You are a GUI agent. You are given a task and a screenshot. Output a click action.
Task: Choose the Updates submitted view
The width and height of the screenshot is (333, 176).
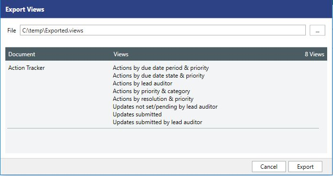[x=137, y=114]
